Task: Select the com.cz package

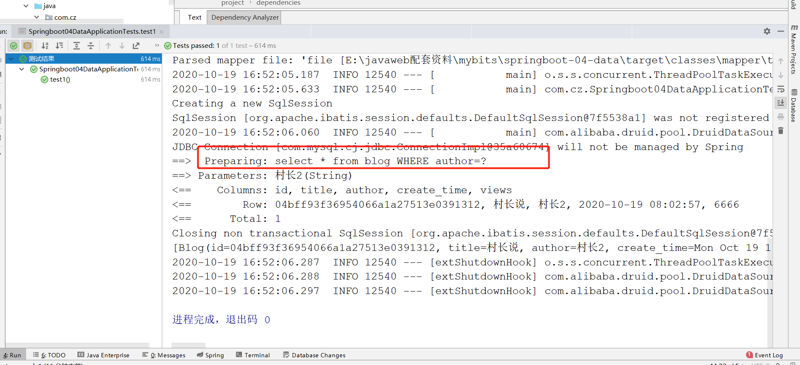Action: pos(60,18)
